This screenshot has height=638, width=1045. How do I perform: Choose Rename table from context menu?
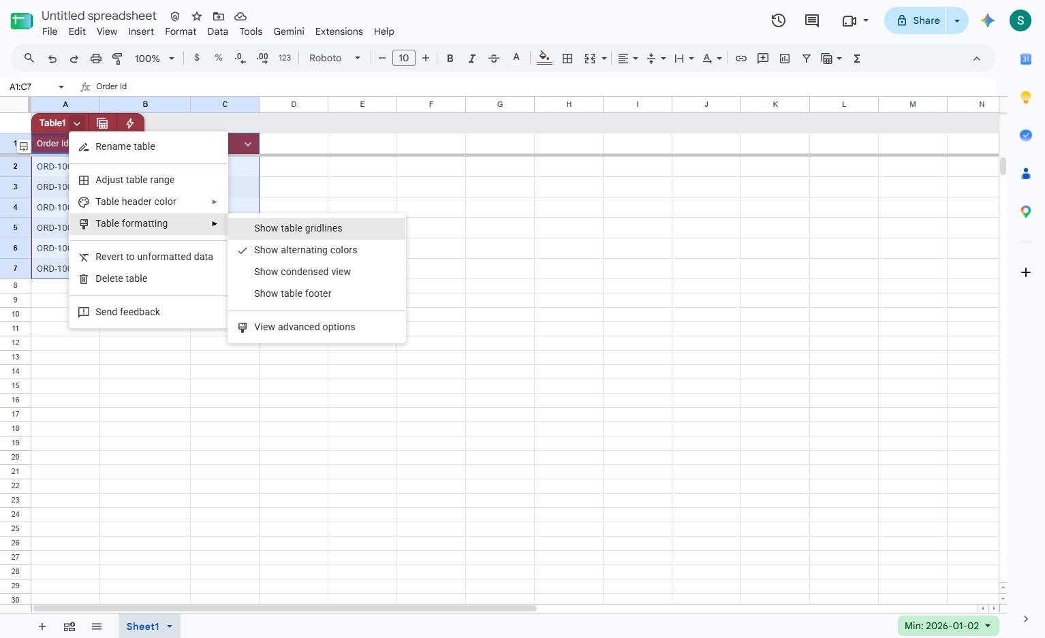[x=149, y=146]
